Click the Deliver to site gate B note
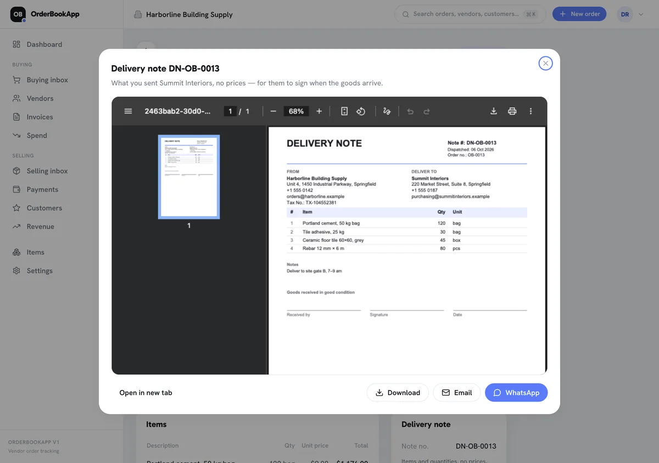Screen dimensions: 659x463 [314, 271]
